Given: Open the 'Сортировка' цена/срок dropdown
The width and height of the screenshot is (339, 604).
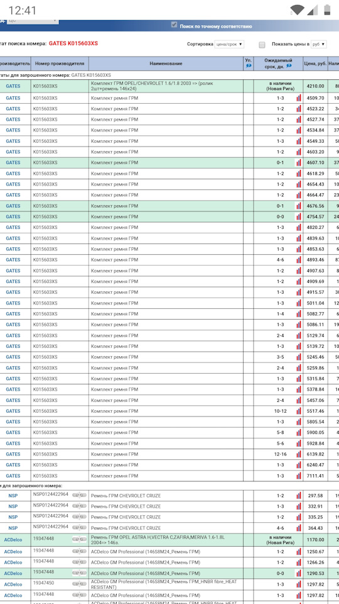Looking at the screenshot, I should 229,44.
